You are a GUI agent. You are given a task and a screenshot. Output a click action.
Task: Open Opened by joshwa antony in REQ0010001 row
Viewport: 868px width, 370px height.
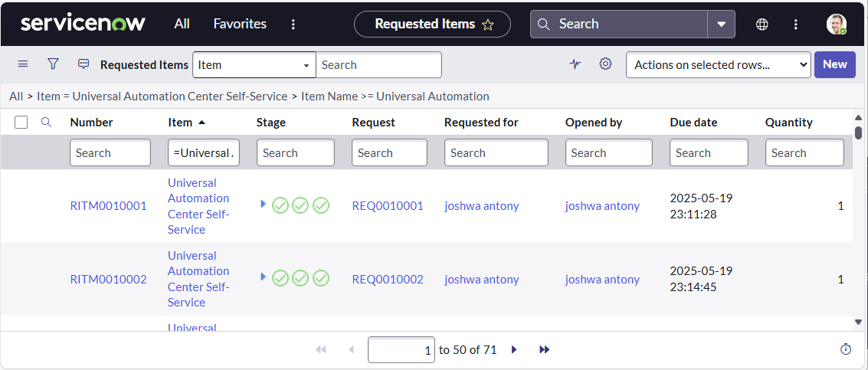[x=602, y=206]
